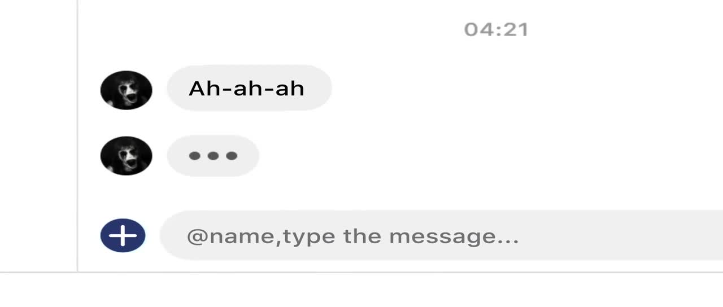
Task: Select the middle dot of typing indicator
Action: tap(213, 156)
